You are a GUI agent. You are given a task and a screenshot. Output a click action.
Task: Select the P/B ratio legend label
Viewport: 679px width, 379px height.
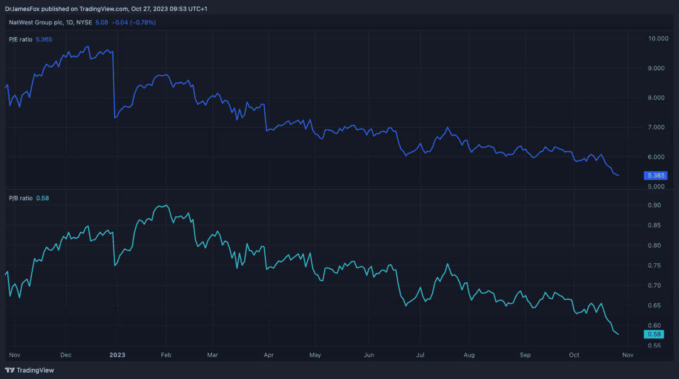[20, 198]
